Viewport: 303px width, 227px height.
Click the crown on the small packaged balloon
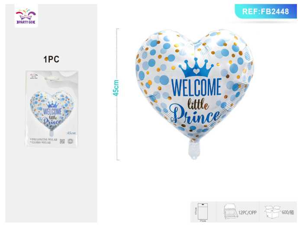pyautogui.click(x=52, y=105)
